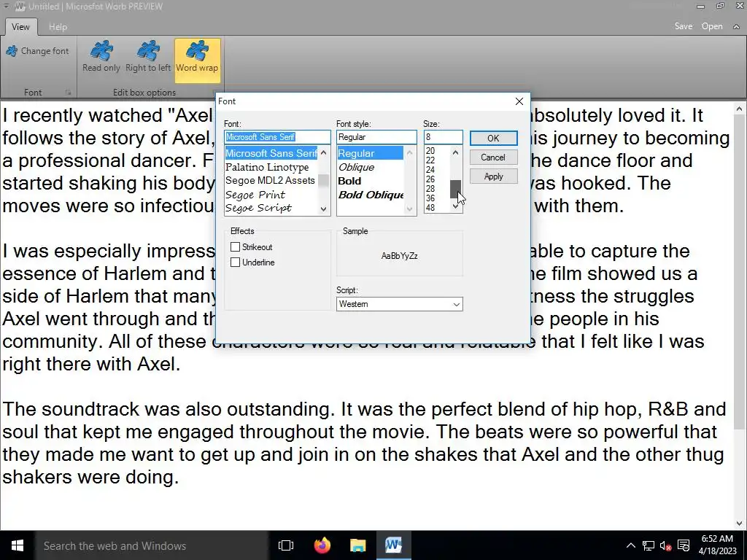Toggle the Read only option
This screenshot has width=747, height=560.
pyautogui.click(x=101, y=57)
